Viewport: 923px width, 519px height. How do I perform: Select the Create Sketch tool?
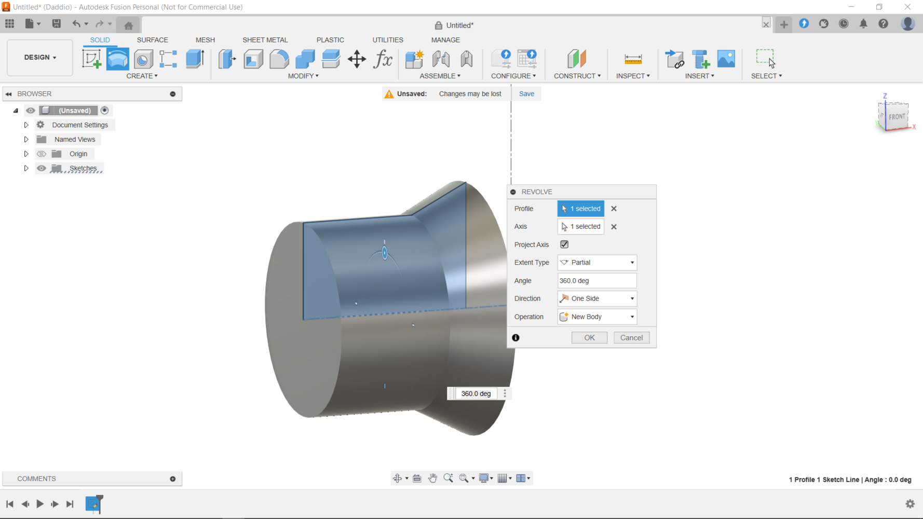[92, 59]
